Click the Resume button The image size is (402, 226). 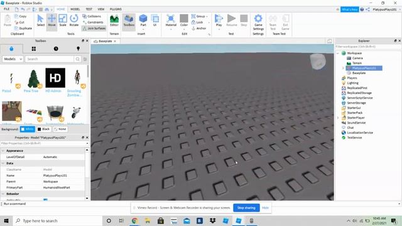tap(232, 21)
